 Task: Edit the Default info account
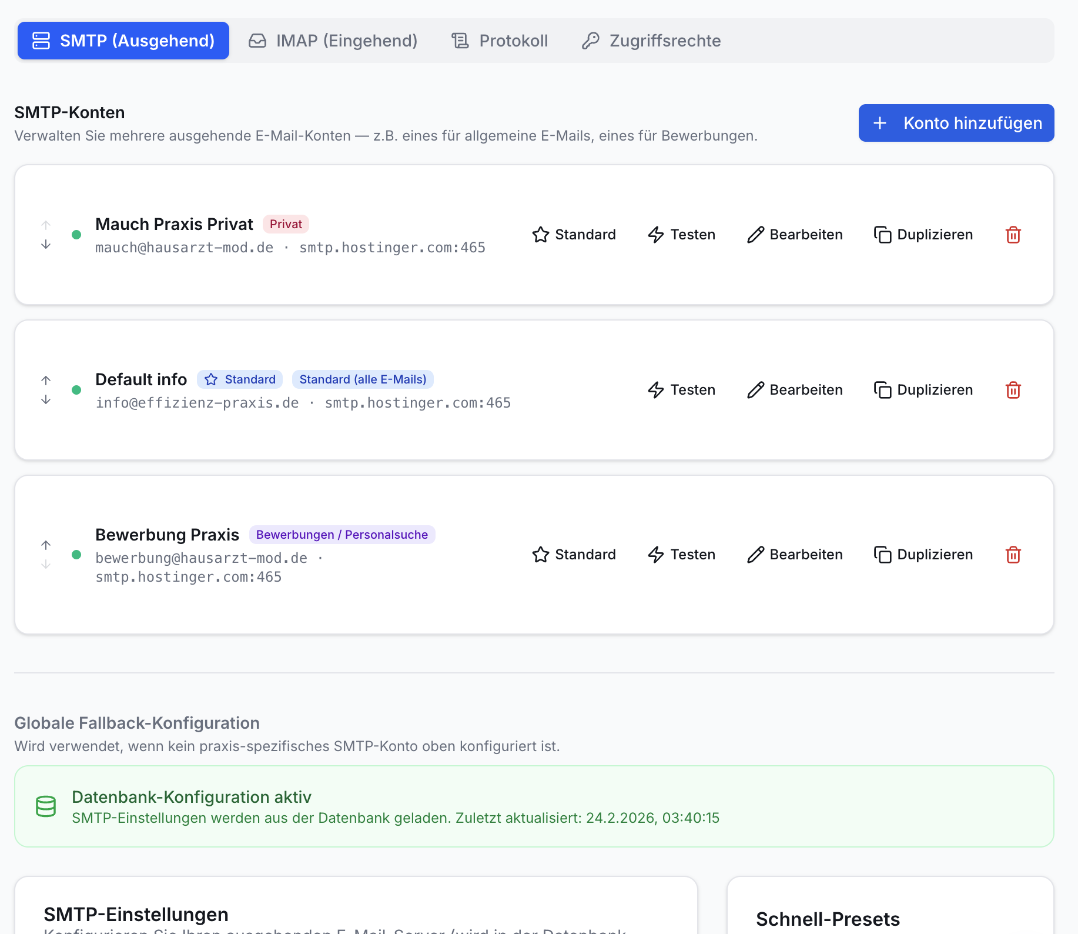click(795, 390)
